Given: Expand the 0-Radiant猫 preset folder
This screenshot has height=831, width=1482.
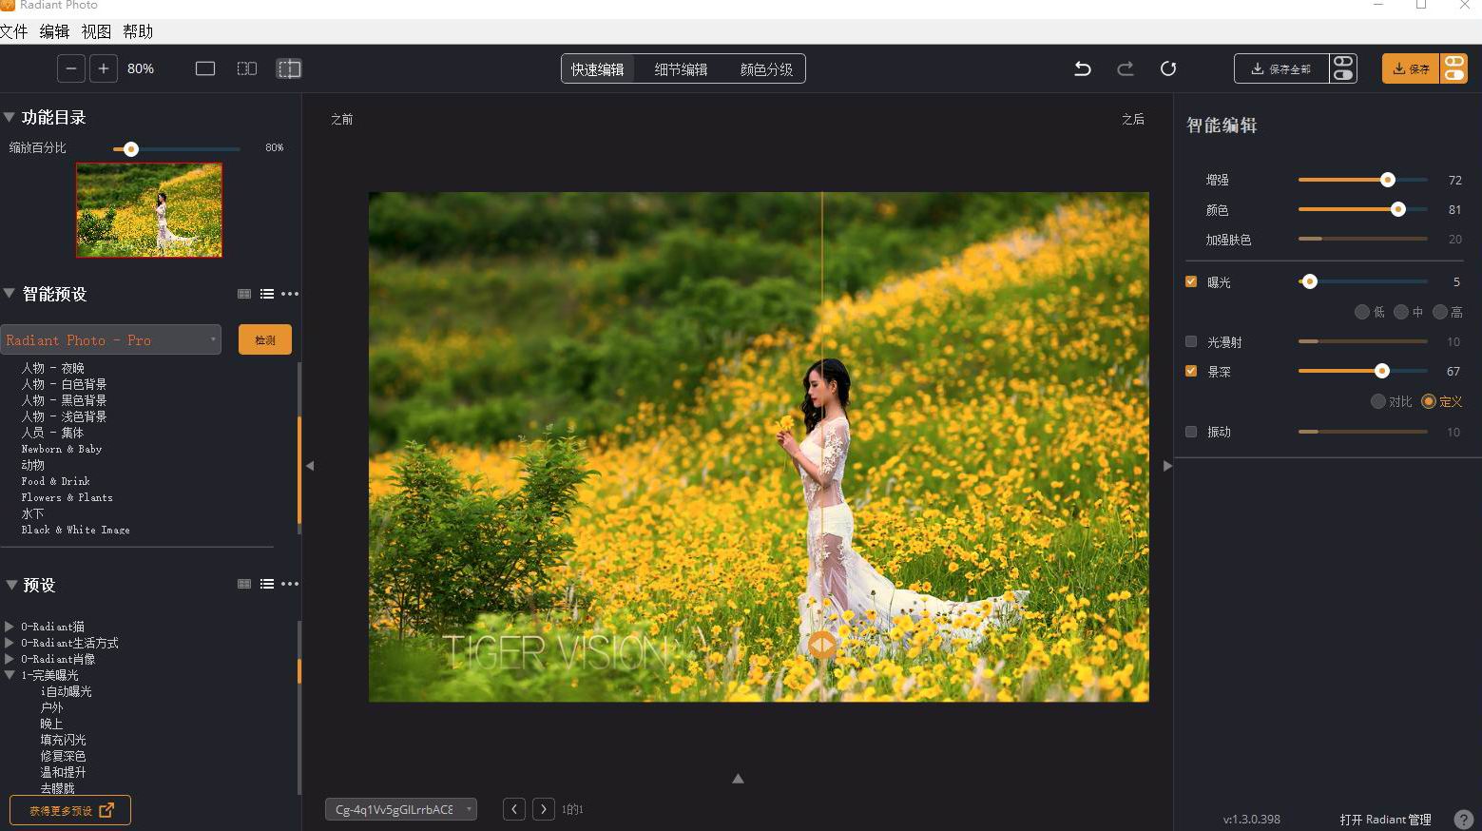Looking at the screenshot, I should tap(10, 627).
